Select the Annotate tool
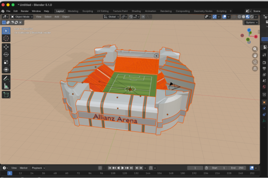Screen dimensions: 268x178 click(x=6, y=79)
